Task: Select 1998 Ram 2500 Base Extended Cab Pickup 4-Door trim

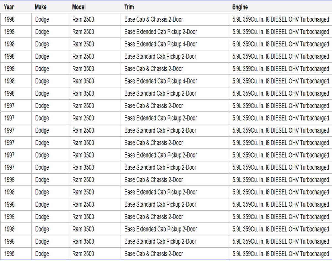Action: (x=161, y=44)
